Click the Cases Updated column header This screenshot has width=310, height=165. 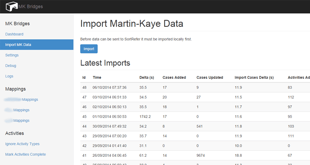[x=210, y=77]
